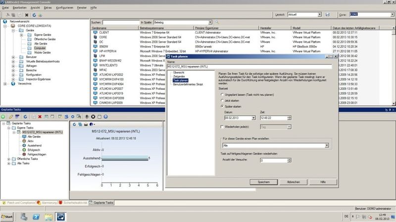
Task: Click the Anzahl der Versuche spinner
Action: click(x=289, y=160)
